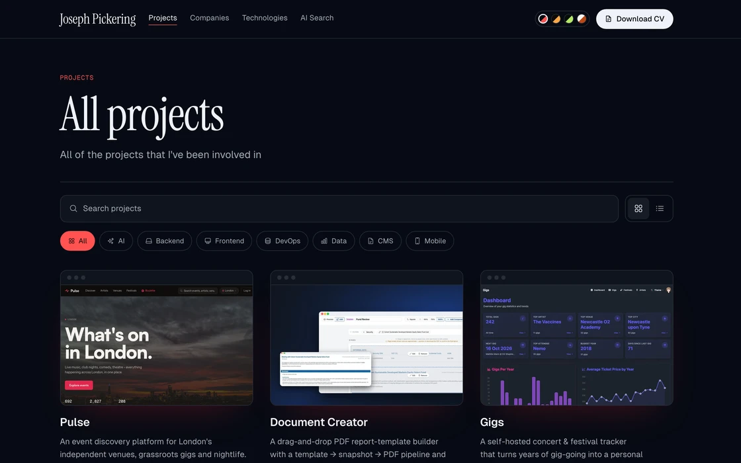Select the black and red theme swatch

pyautogui.click(x=543, y=19)
